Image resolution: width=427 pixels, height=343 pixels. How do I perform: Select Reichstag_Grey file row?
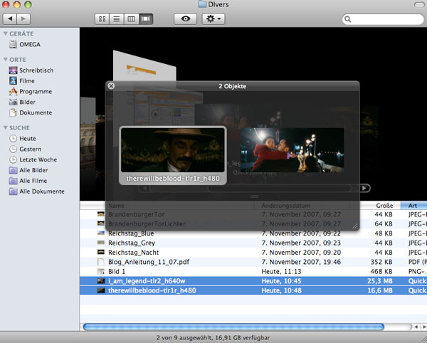point(253,243)
